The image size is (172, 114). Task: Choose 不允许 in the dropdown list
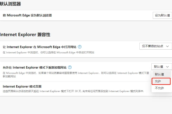coord(161,88)
